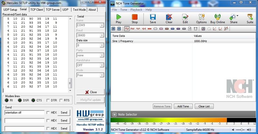Click the blue plus add-tone icon
The width and height of the screenshot is (258, 134).
pos(114,29)
